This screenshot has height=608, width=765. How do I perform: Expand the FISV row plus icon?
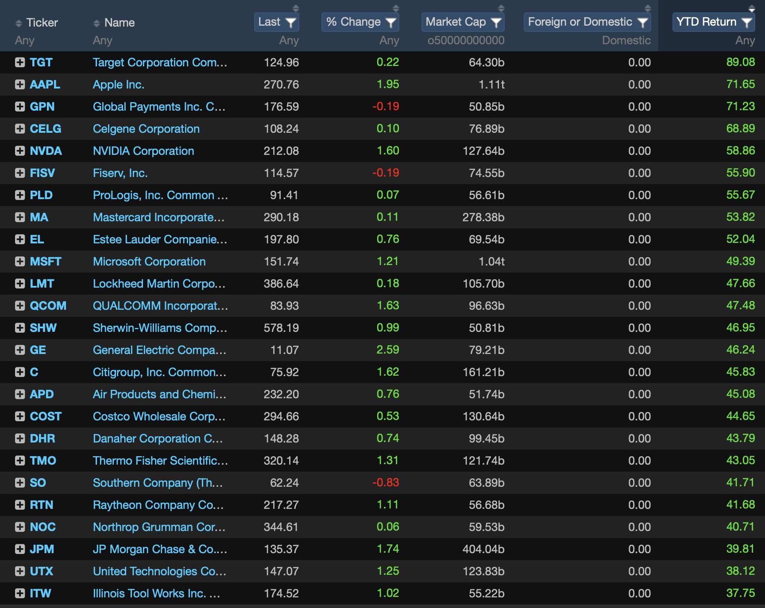coord(19,173)
